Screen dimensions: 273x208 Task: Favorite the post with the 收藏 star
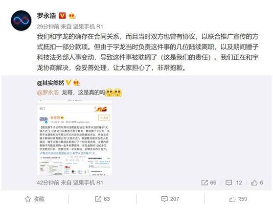click(x=34, y=199)
